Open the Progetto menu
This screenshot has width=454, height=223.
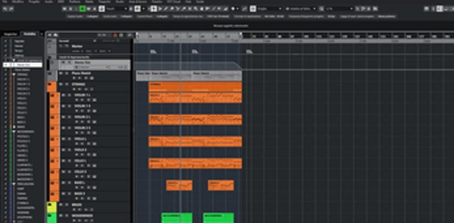point(35,2)
